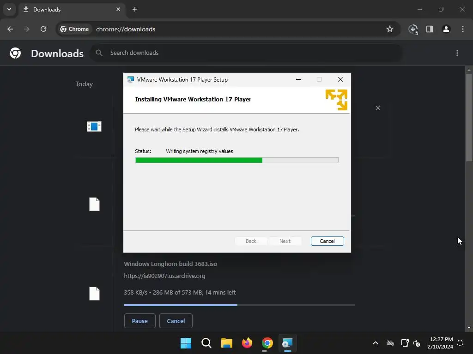Pause the Longhorn ISO download
This screenshot has height=354, width=473.
point(139,321)
